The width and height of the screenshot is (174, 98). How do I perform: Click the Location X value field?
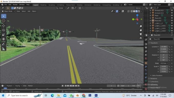click(x=164, y=47)
